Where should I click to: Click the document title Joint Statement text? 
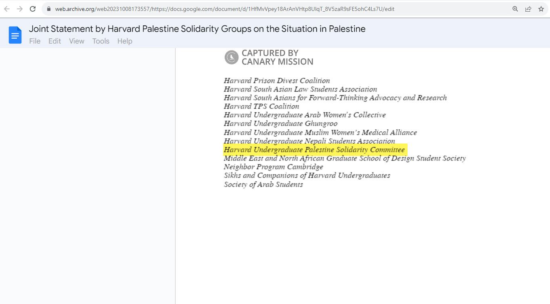[x=197, y=29]
